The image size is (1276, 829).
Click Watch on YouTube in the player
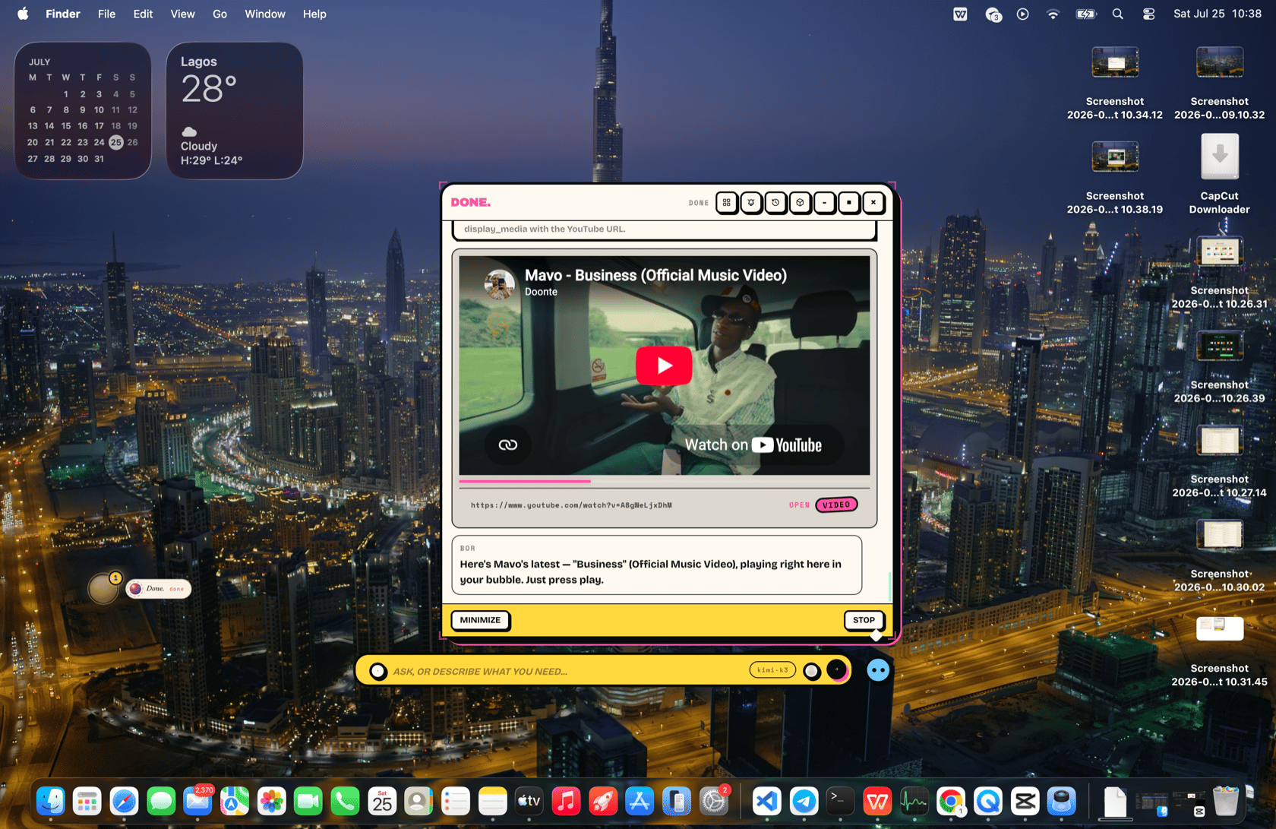tap(753, 445)
